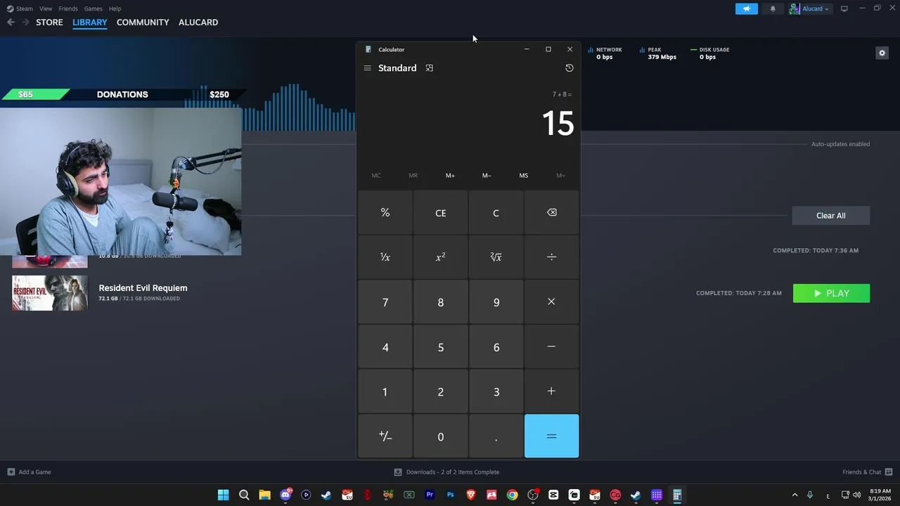Switch to the STORE tab in Steam
Screen dimensions: 900x506
(x=49, y=22)
